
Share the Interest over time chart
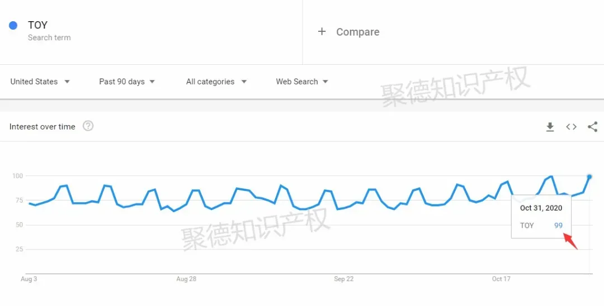(x=592, y=127)
